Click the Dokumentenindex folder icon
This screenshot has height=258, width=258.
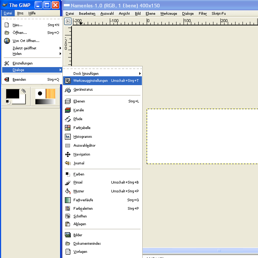67,243
